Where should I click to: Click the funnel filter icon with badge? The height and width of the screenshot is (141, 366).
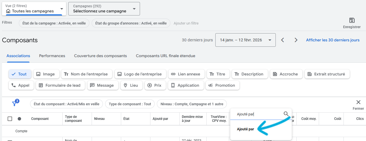tap(15, 104)
